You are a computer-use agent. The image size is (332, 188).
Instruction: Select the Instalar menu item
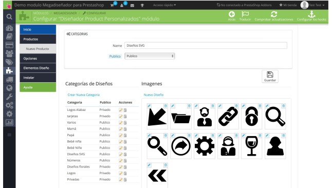(x=38, y=78)
